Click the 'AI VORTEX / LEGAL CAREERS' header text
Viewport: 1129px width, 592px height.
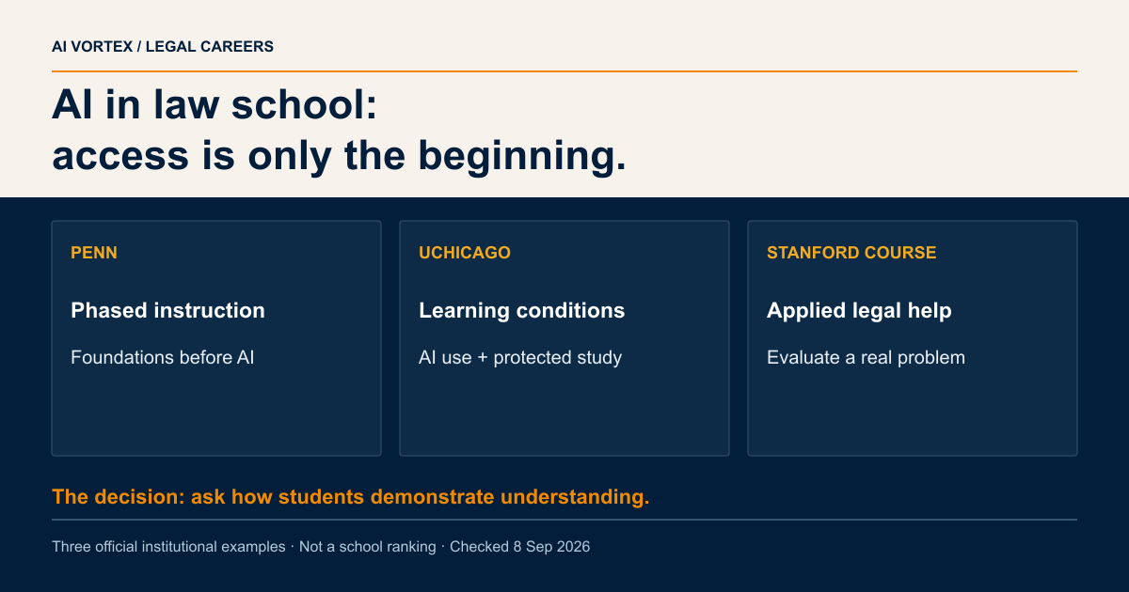point(163,46)
